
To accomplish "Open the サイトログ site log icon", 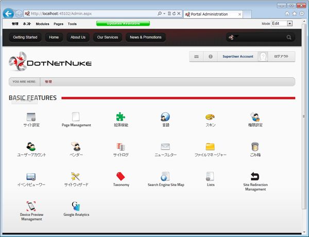I will coord(121,147).
